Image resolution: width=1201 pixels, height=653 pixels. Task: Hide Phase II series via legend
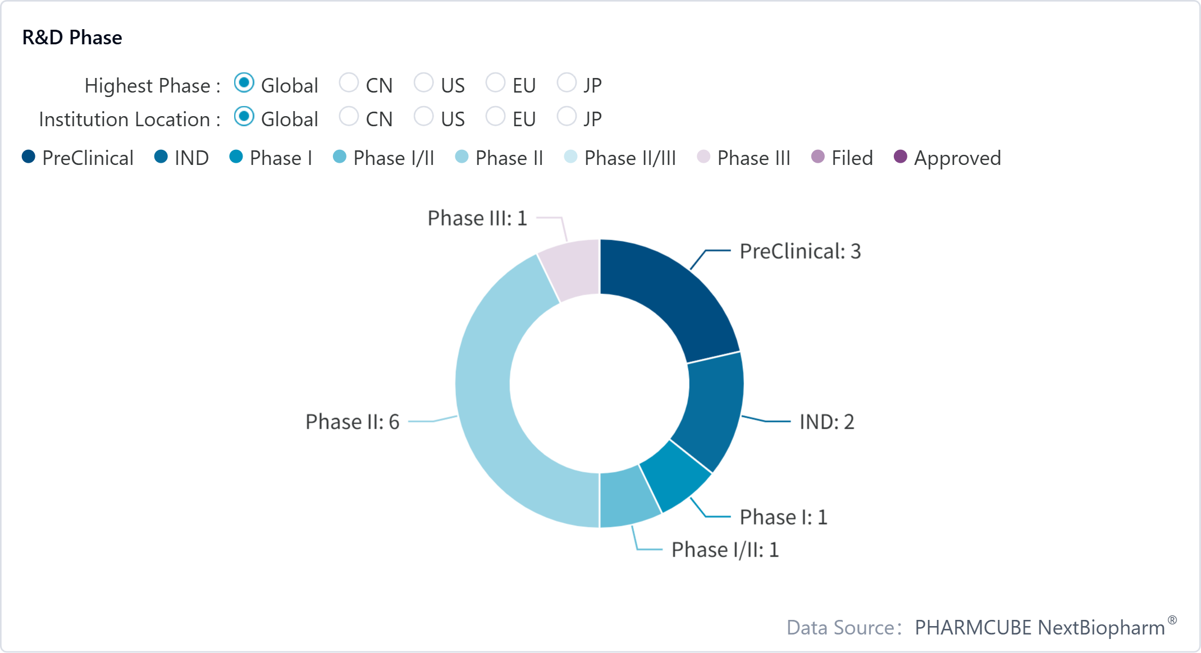462,157
